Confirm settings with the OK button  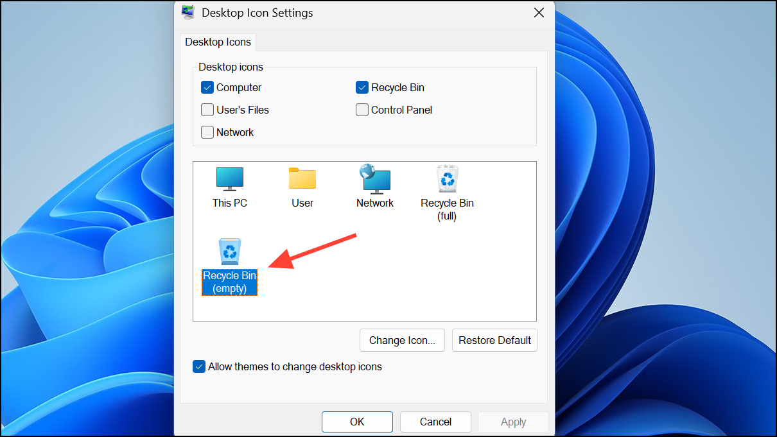point(357,422)
